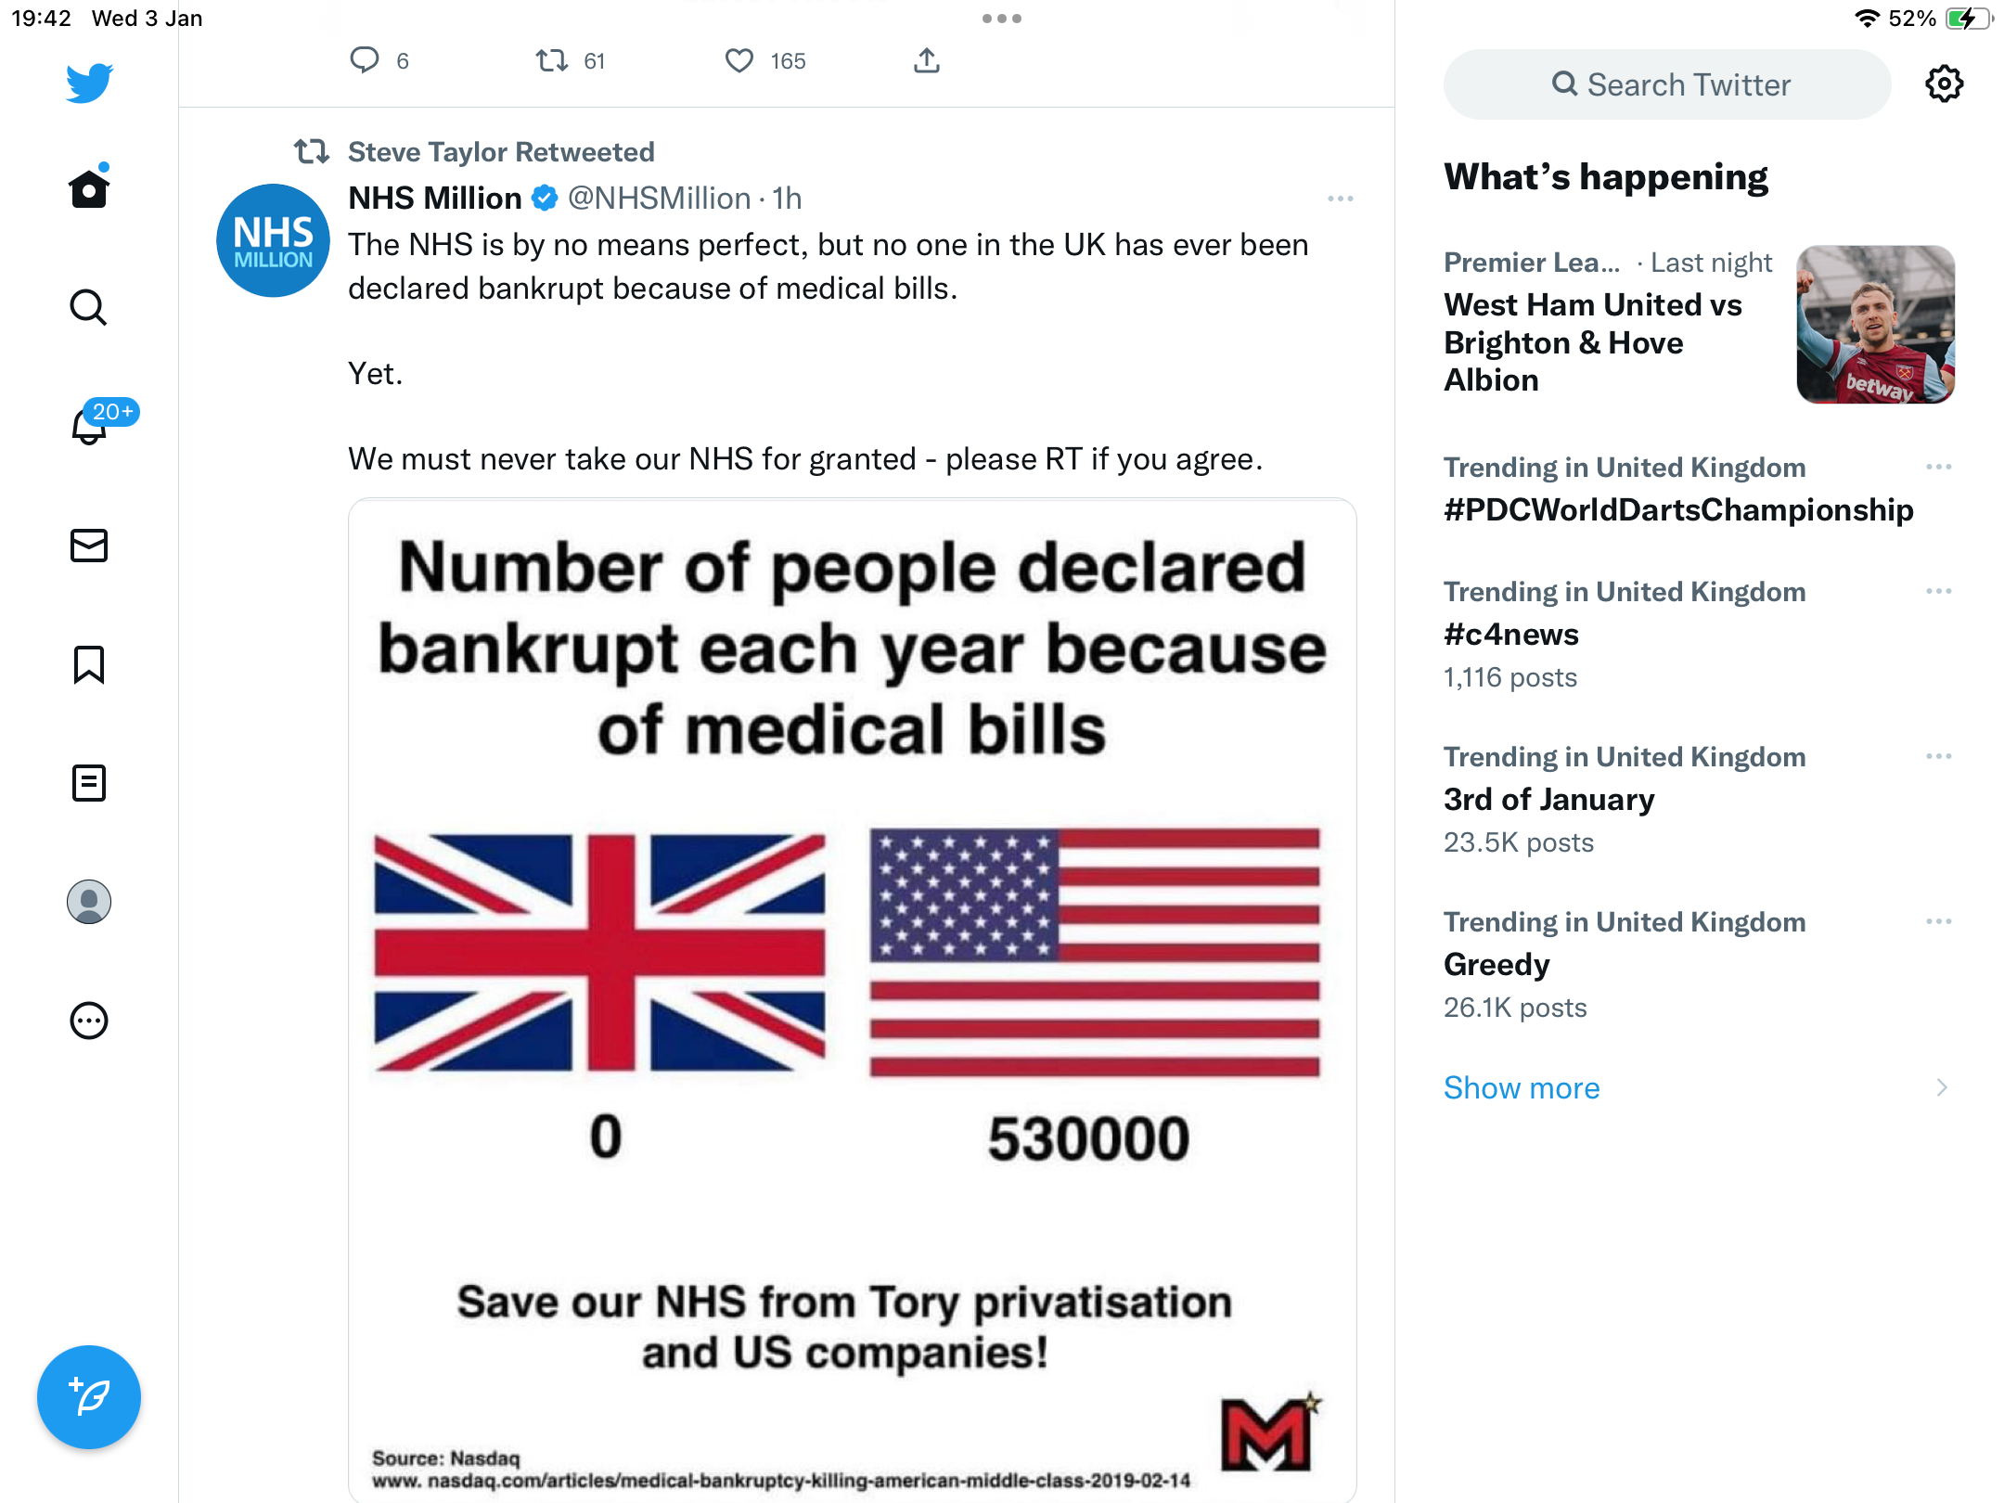Open the More circle menu icon
The height and width of the screenshot is (1503, 2004).
pyautogui.click(x=89, y=1021)
